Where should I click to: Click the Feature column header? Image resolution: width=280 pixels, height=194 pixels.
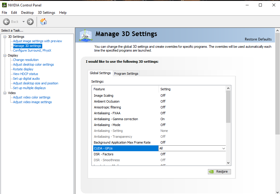126,89
